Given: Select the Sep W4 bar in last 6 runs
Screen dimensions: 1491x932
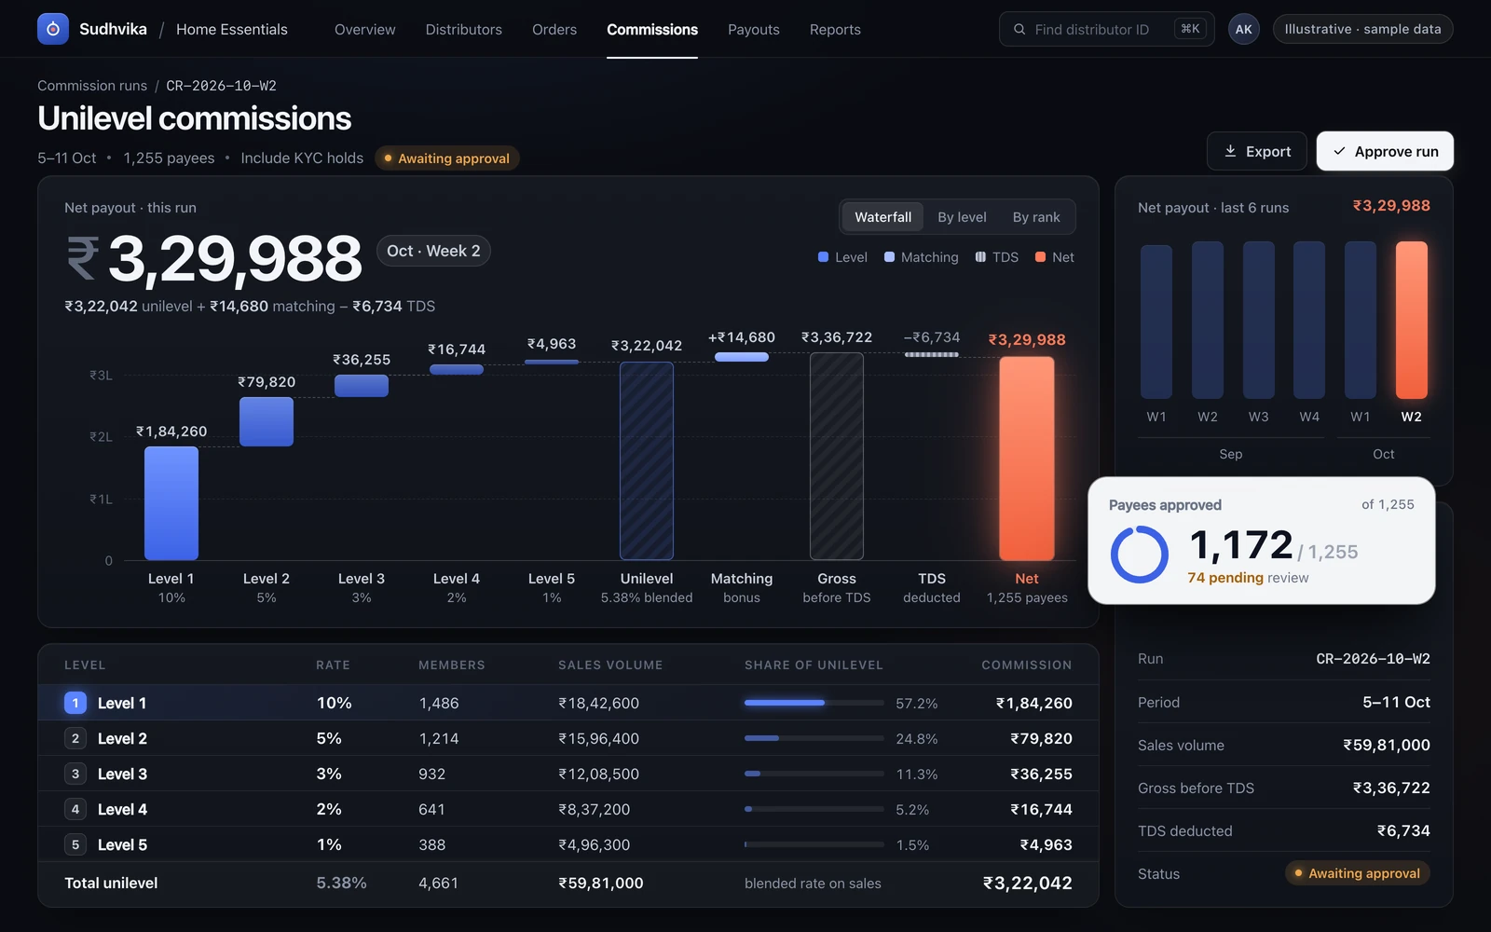Looking at the screenshot, I should tap(1309, 320).
